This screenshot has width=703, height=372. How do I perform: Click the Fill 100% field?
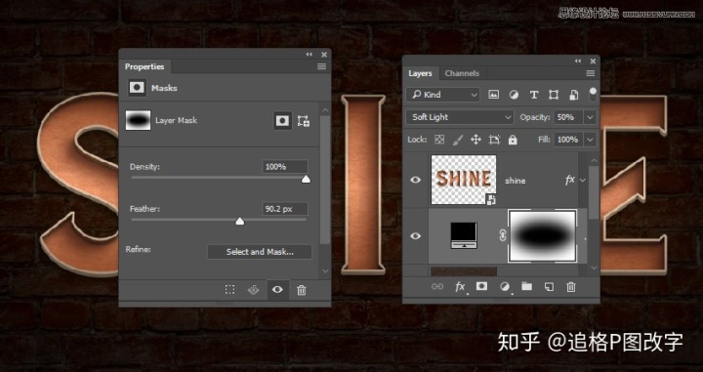(568, 140)
